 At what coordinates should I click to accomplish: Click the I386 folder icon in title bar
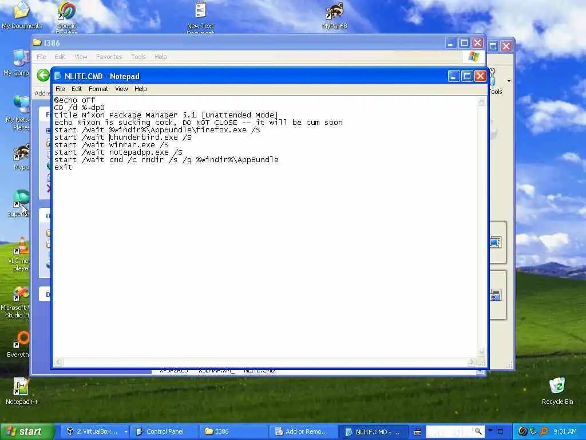tap(37, 42)
